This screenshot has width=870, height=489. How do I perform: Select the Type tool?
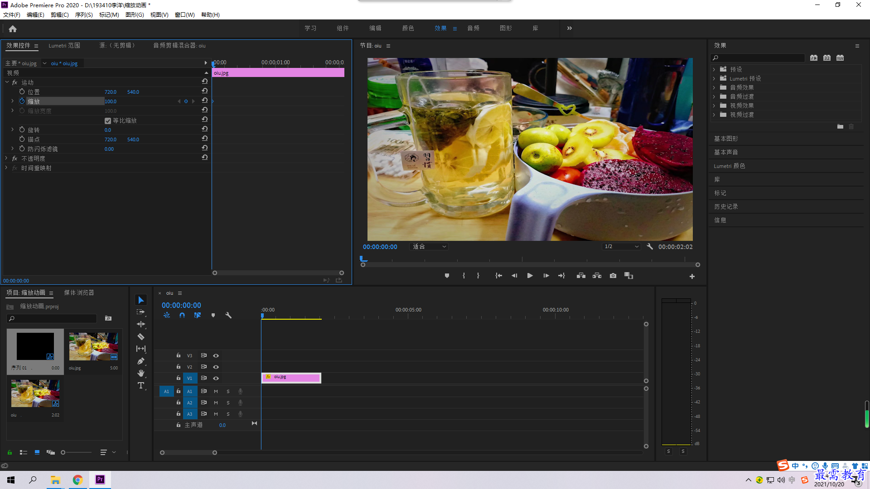click(141, 385)
